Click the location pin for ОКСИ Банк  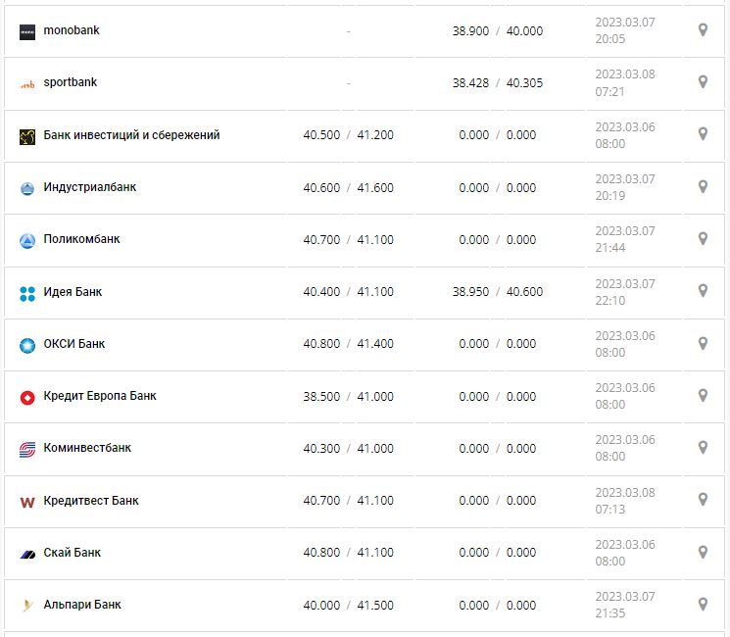pos(703,344)
